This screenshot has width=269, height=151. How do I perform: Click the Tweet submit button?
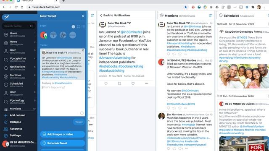click(79, 122)
